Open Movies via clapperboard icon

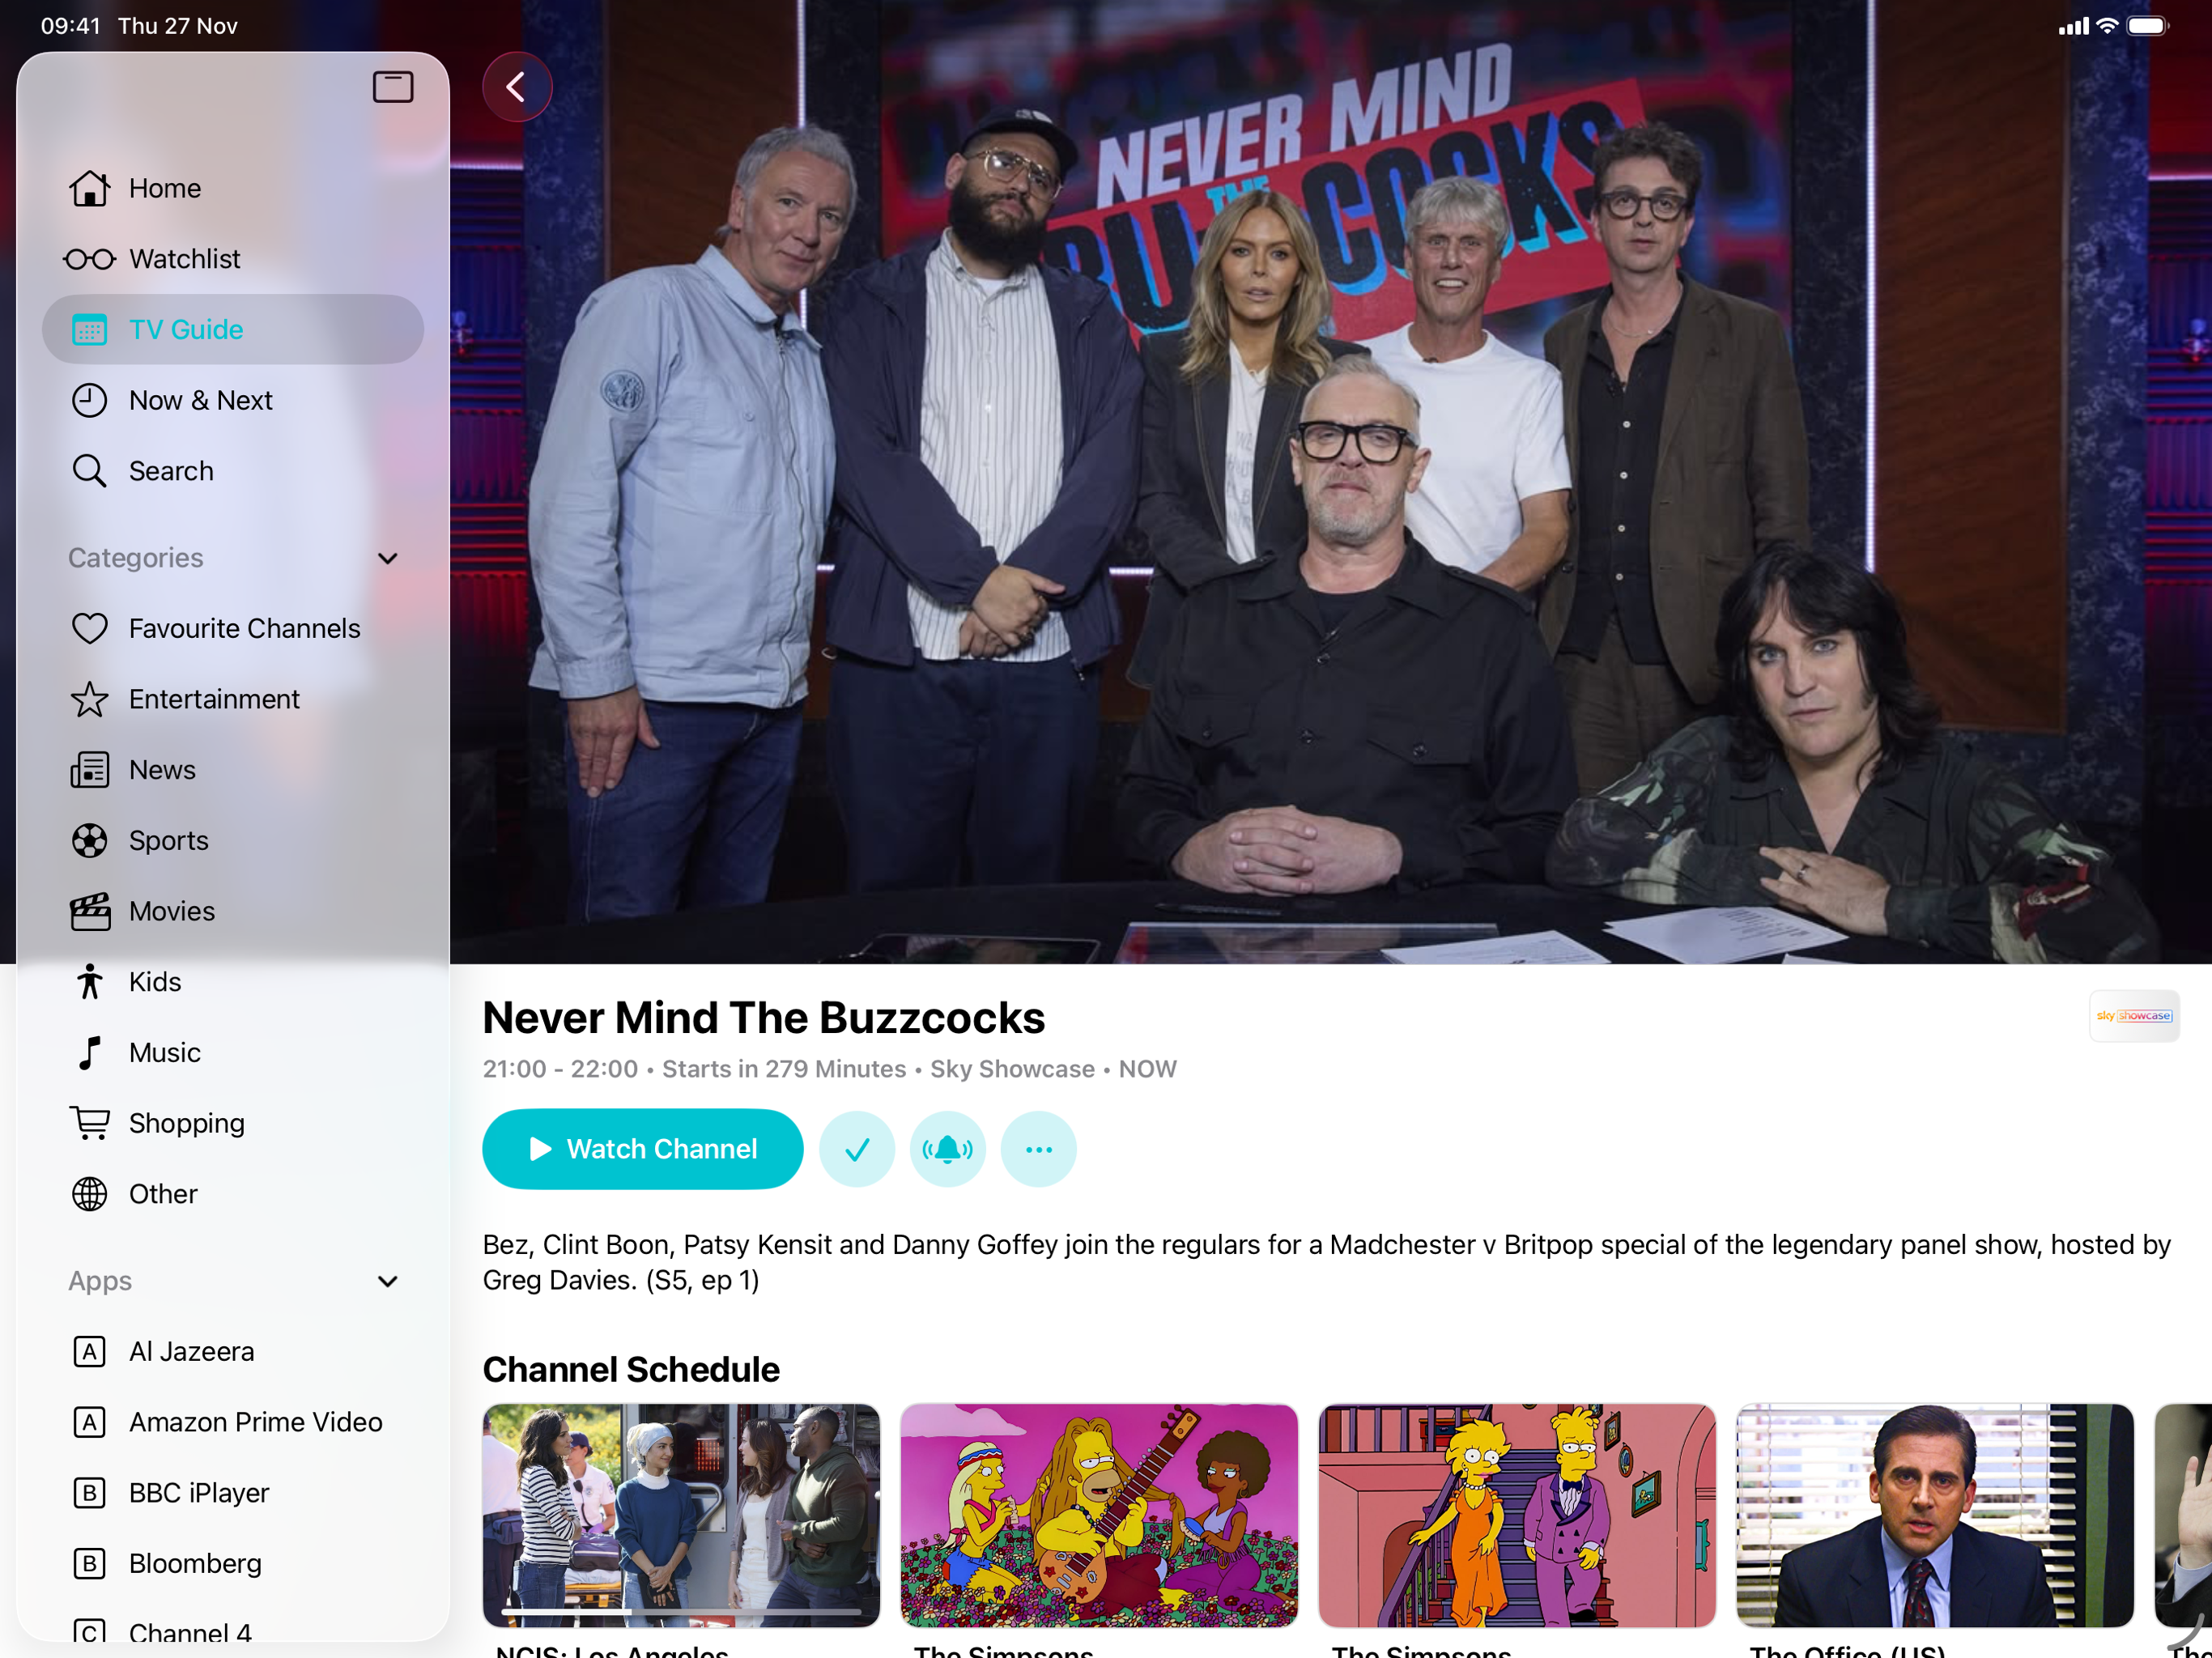pyautogui.click(x=89, y=911)
